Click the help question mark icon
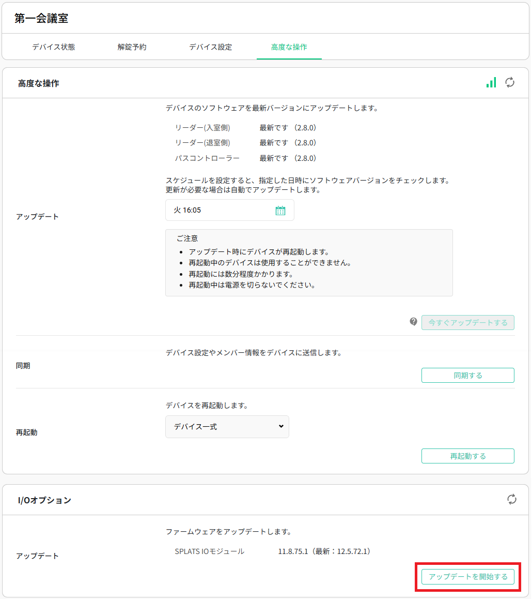The image size is (532, 599). pyautogui.click(x=413, y=322)
